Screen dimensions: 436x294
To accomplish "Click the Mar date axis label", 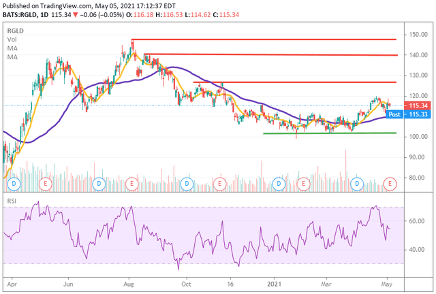I will (x=326, y=284).
